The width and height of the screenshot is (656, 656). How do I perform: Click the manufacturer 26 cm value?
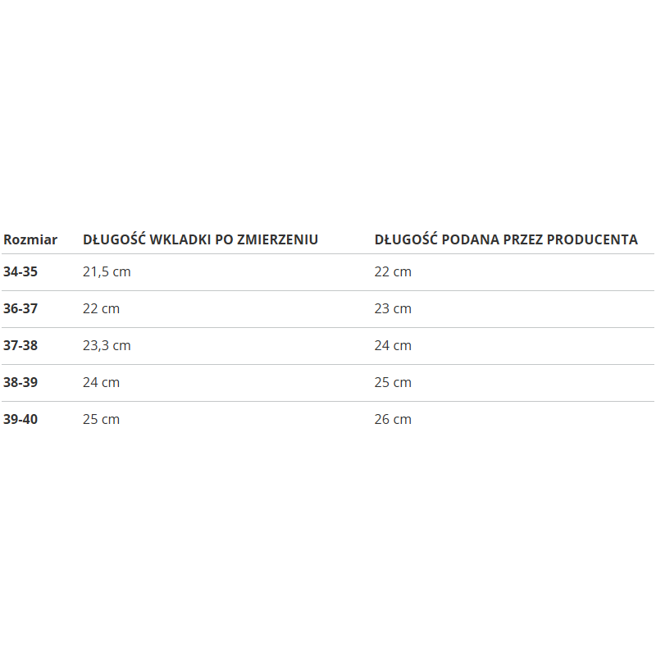[393, 419]
